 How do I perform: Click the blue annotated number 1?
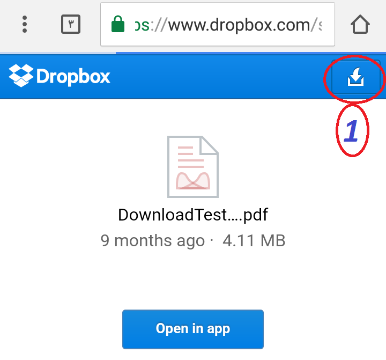click(x=351, y=130)
